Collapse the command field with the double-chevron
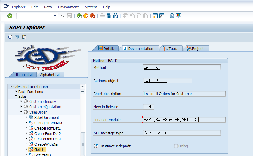This screenshot has height=156, width=253. pyautogui.click(x=62, y=16)
